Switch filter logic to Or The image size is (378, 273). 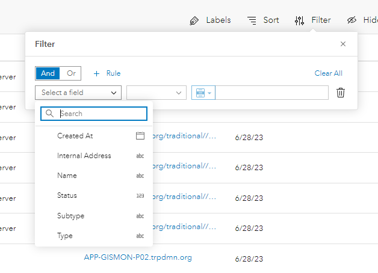click(71, 73)
